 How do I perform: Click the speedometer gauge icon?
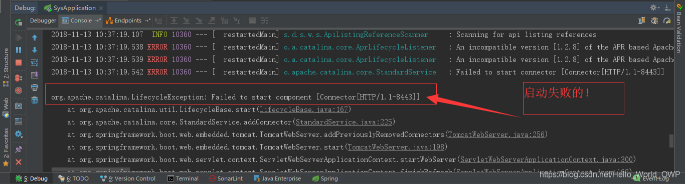667,20
